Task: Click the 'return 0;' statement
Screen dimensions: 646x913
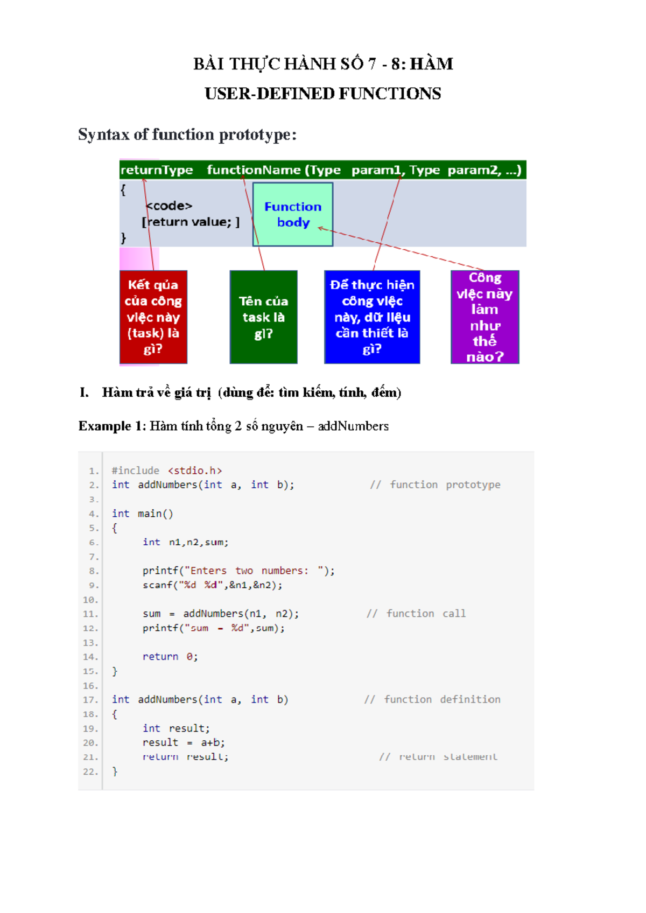Action: (x=170, y=657)
